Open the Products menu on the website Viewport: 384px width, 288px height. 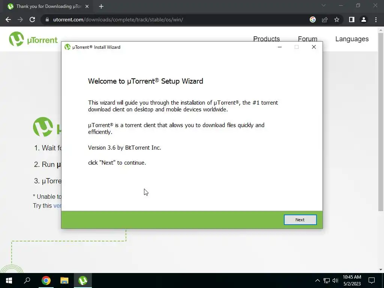(267, 39)
